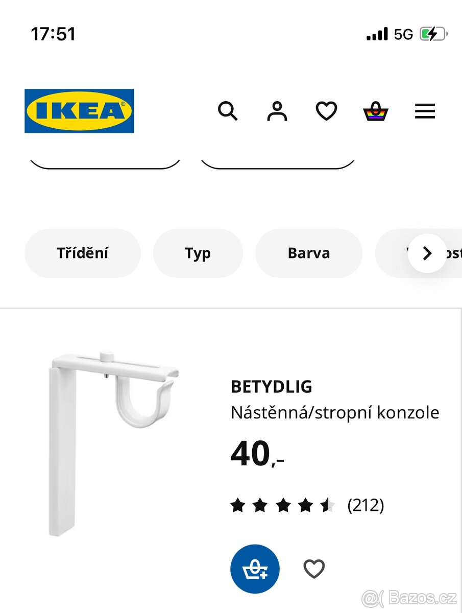Open the shopping basket icon
The height and width of the screenshot is (613, 462).
point(376,111)
